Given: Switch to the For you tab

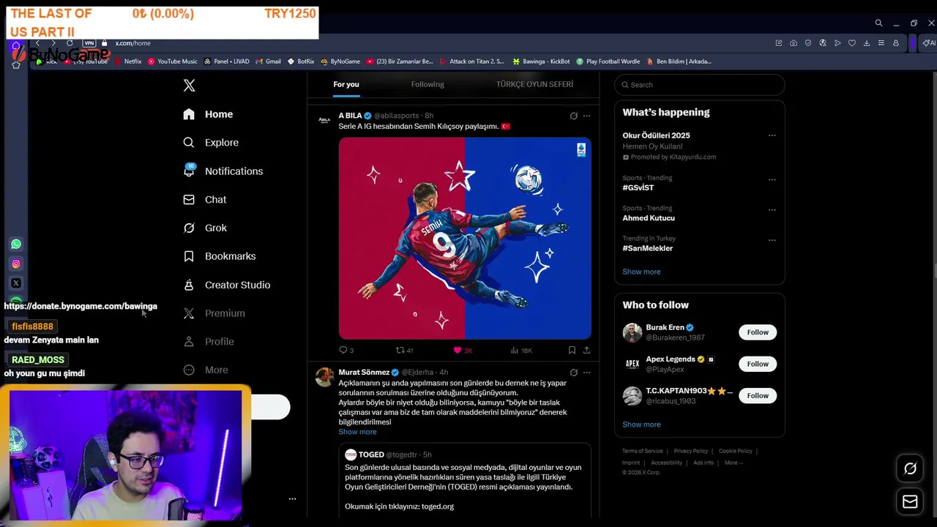Looking at the screenshot, I should click(346, 84).
